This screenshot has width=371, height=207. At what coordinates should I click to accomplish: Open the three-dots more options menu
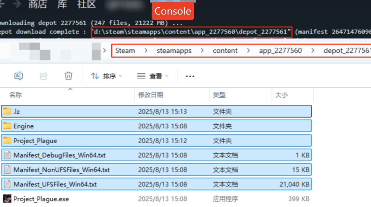190,76
